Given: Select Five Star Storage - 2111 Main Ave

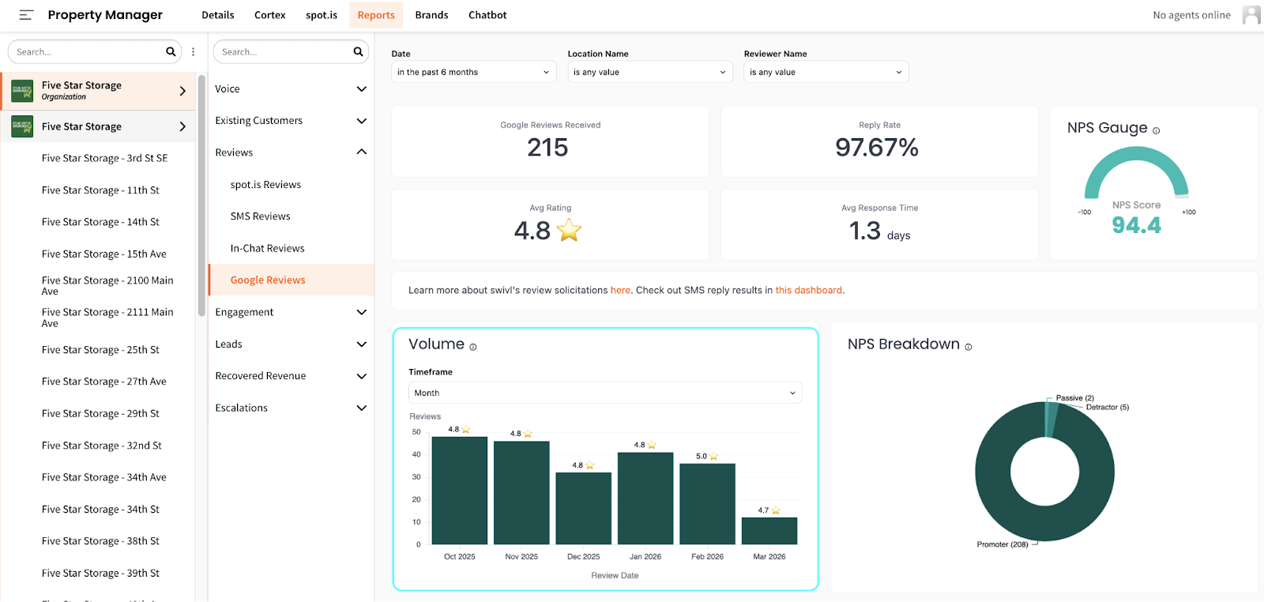Looking at the screenshot, I should pyautogui.click(x=107, y=318).
